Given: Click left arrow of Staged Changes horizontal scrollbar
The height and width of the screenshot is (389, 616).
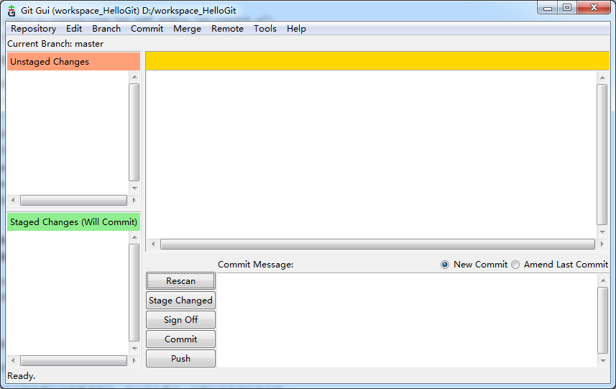Looking at the screenshot, I should pos(13,360).
